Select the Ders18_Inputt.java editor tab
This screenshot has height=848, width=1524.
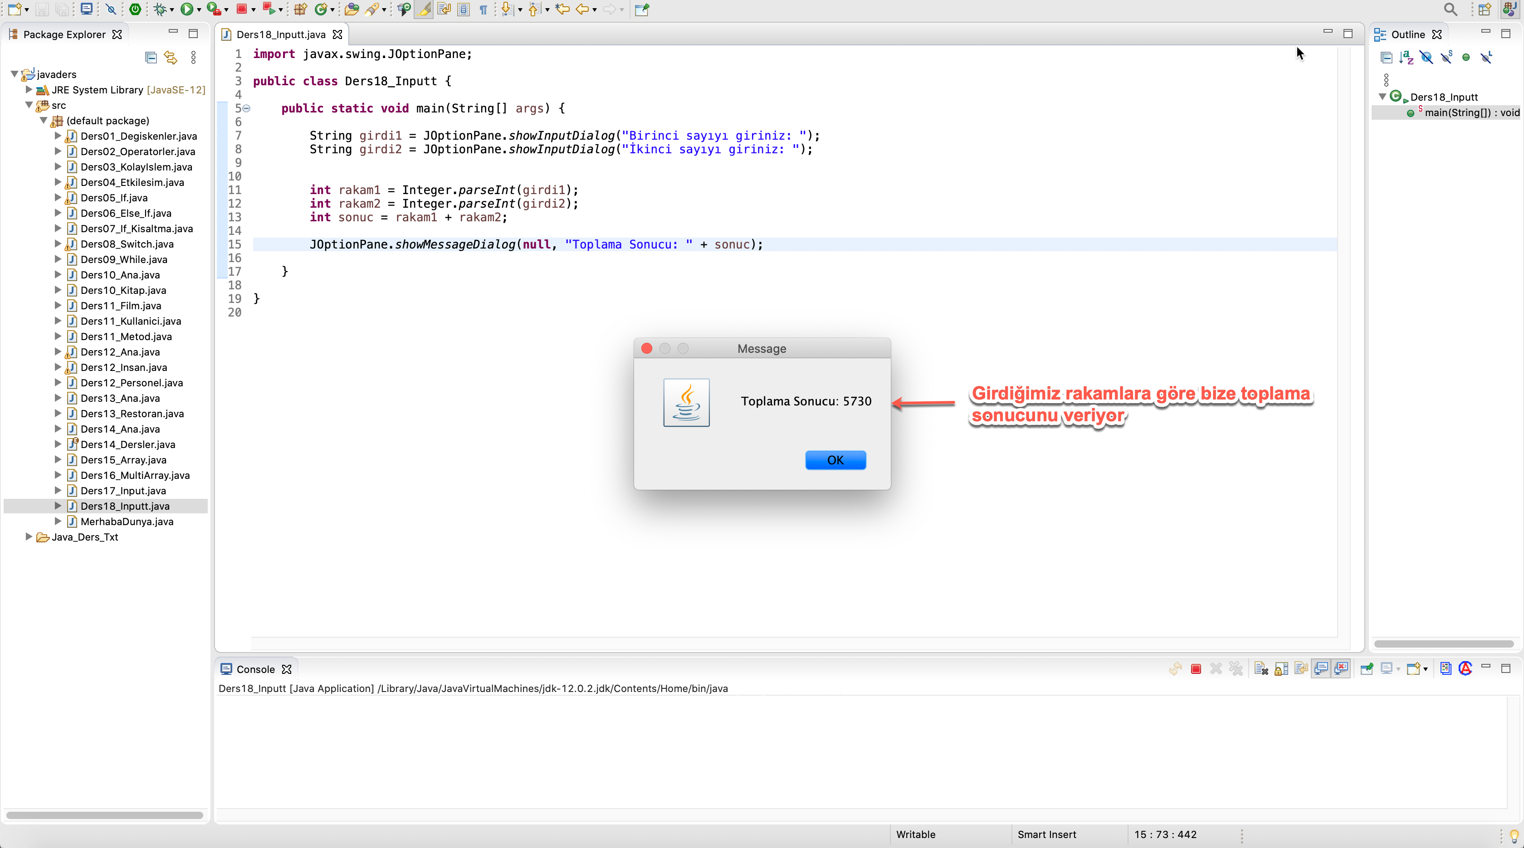click(x=281, y=34)
